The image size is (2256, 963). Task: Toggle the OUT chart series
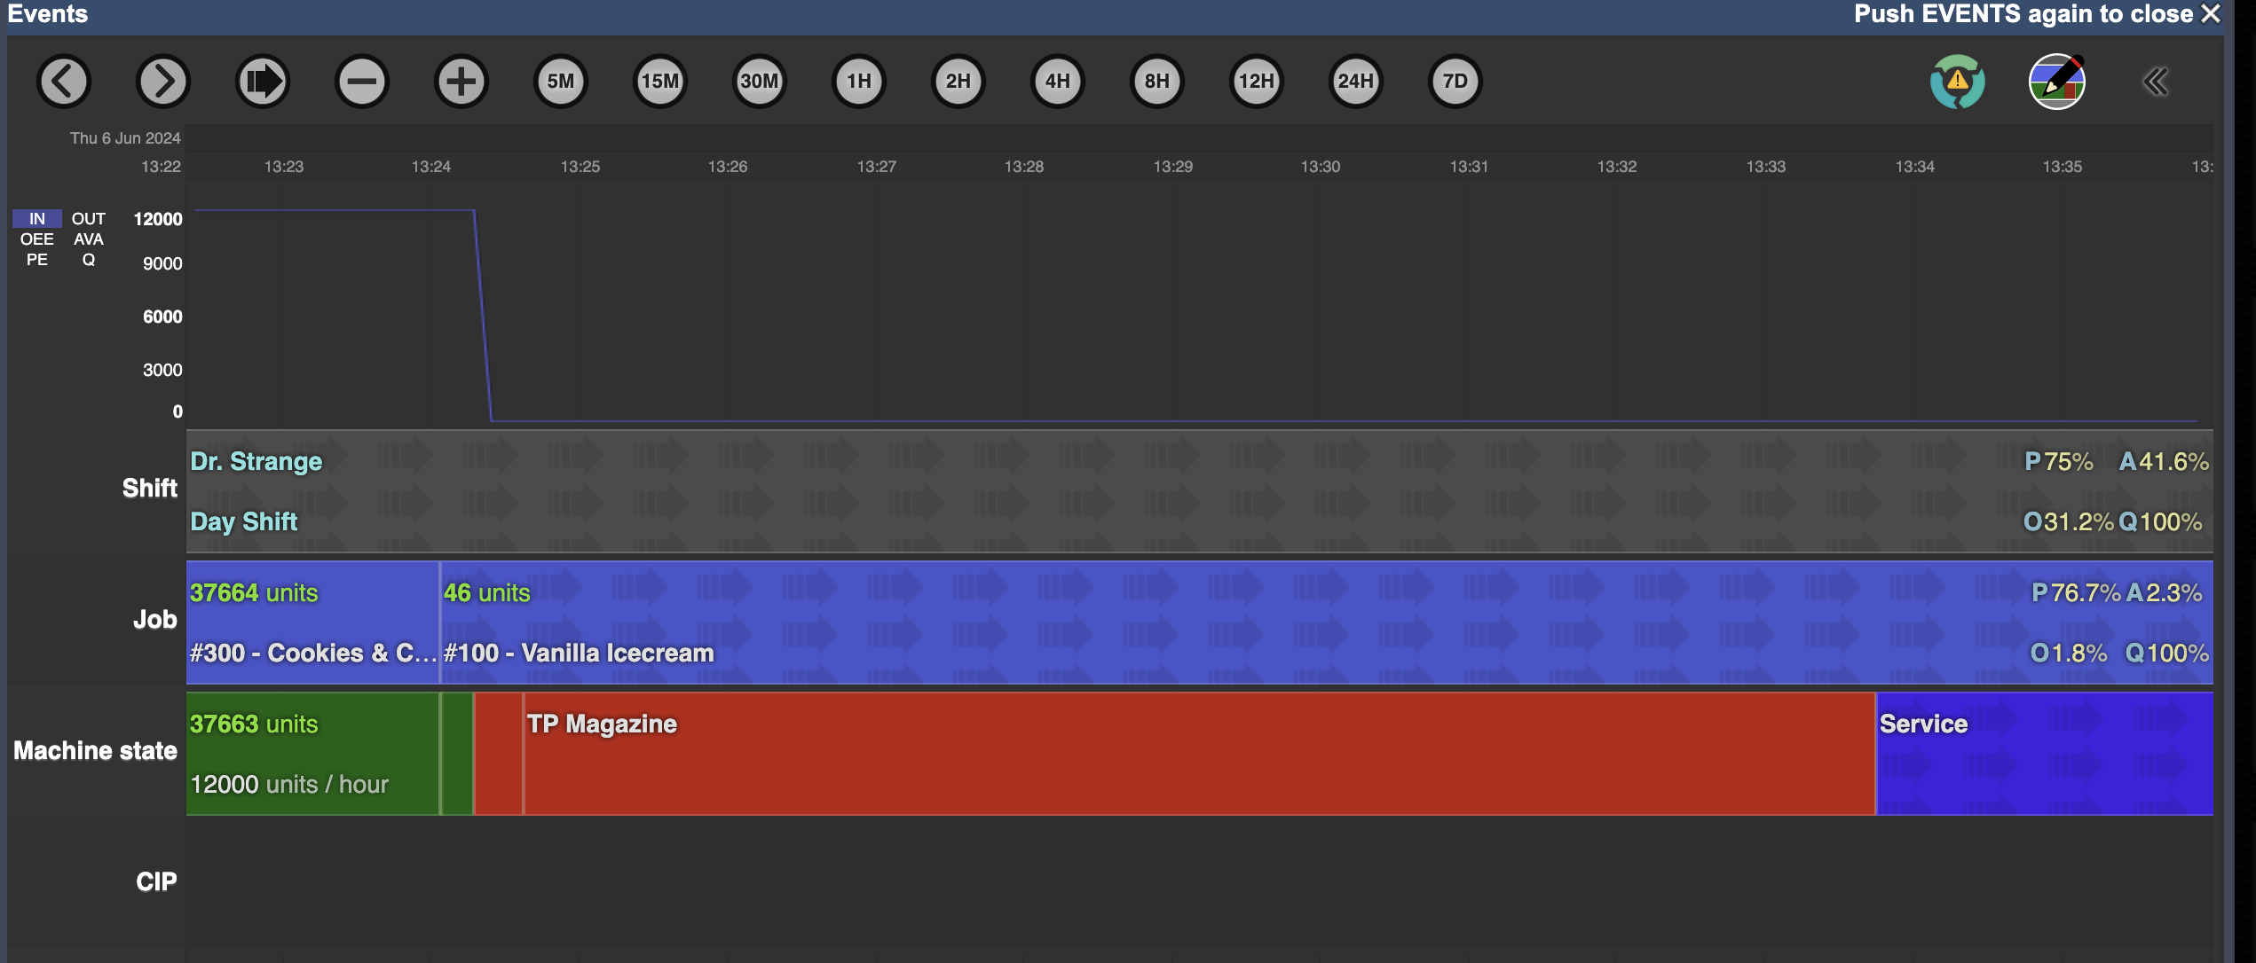click(x=88, y=218)
